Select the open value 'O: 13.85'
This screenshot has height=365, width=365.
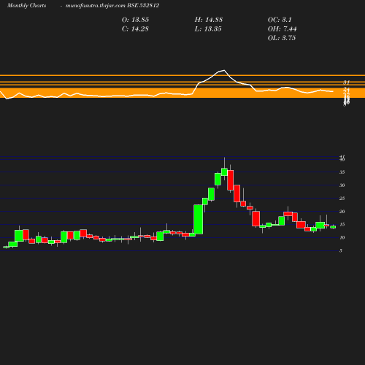tap(135, 20)
